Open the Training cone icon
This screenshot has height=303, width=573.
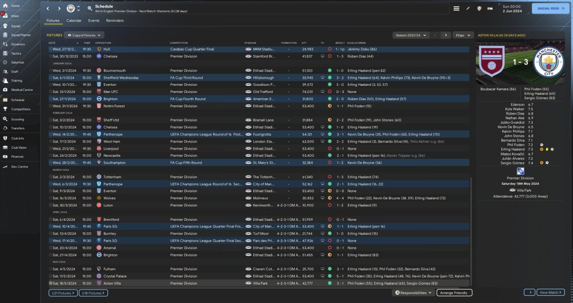pos(5,81)
